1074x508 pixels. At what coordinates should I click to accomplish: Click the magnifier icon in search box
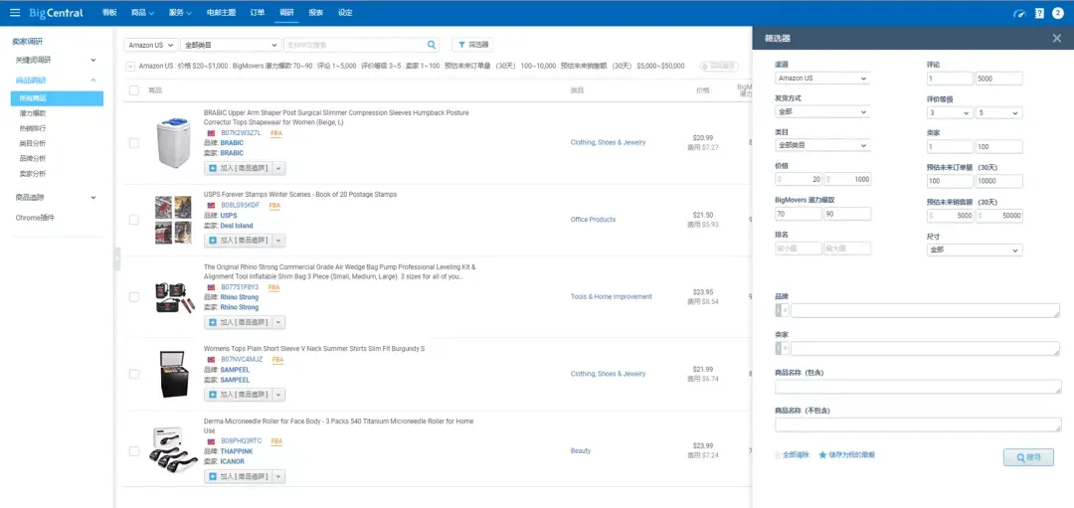pos(432,45)
